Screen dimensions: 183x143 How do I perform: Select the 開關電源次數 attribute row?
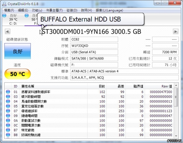(x=89, y=125)
